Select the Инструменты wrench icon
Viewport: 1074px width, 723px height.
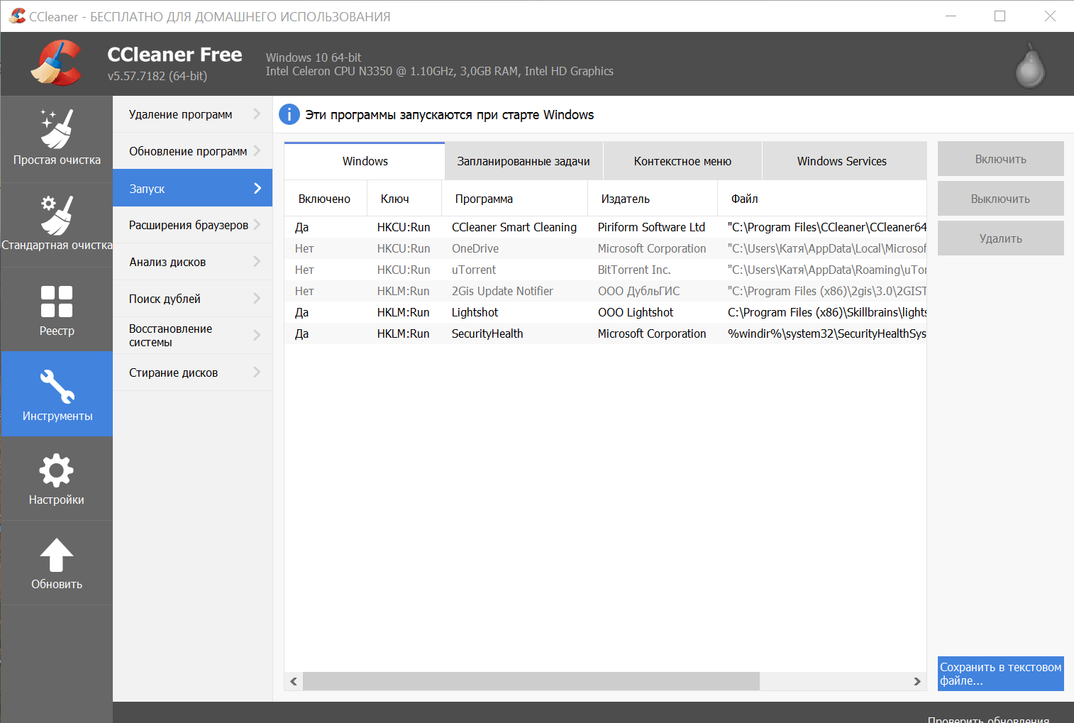point(57,387)
